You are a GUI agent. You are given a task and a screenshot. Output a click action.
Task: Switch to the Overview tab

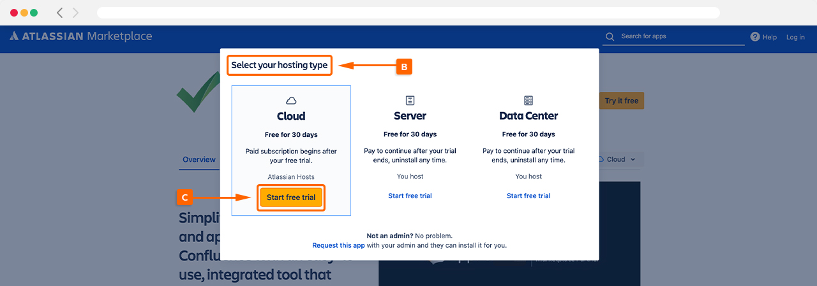pyautogui.click(x=199, y=159)
